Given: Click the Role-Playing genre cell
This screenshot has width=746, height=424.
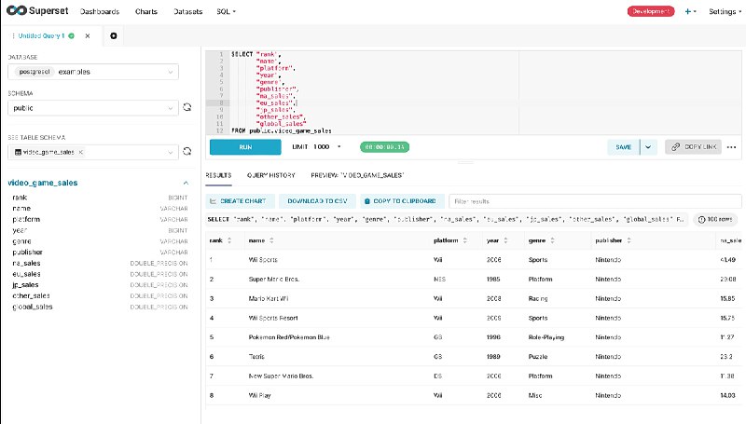Looking at the screenshot, I should (x=546, y=337).
